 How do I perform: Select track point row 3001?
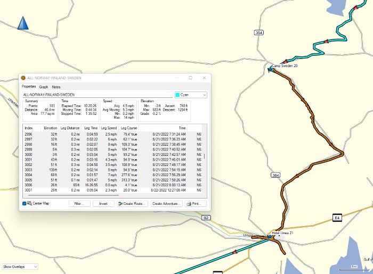113,160
